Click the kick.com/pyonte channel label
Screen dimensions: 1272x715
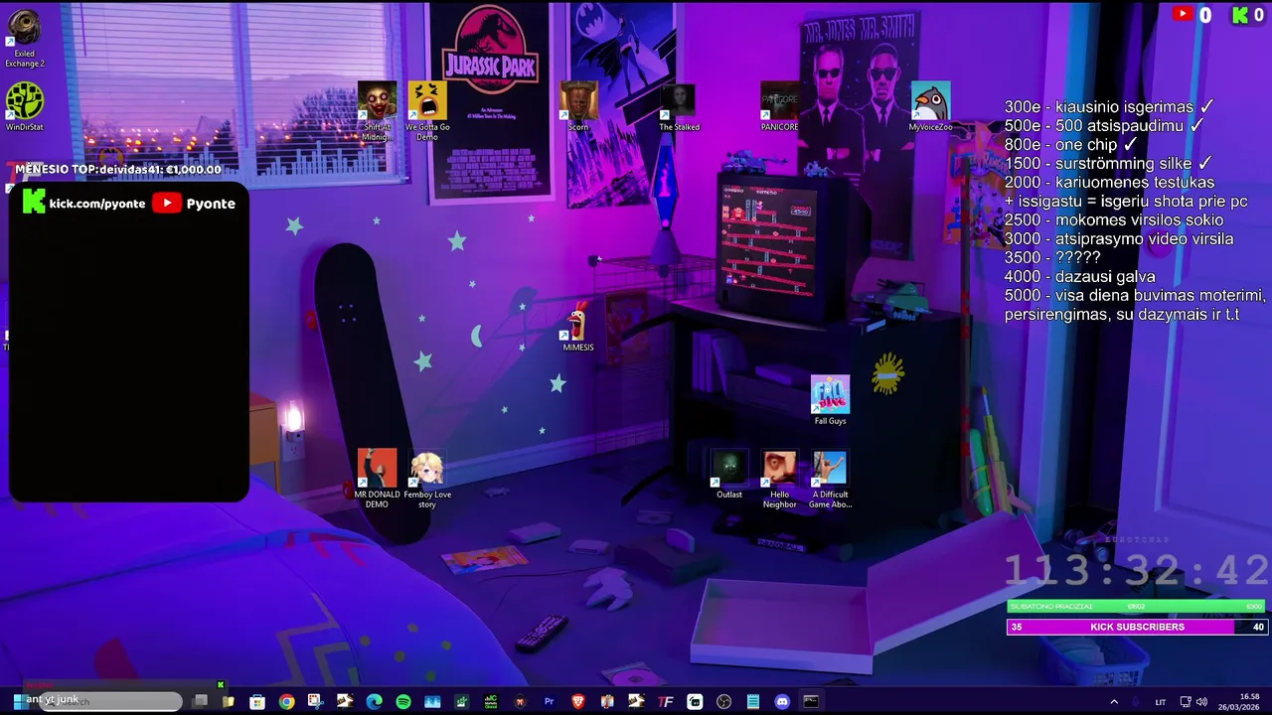84,203
